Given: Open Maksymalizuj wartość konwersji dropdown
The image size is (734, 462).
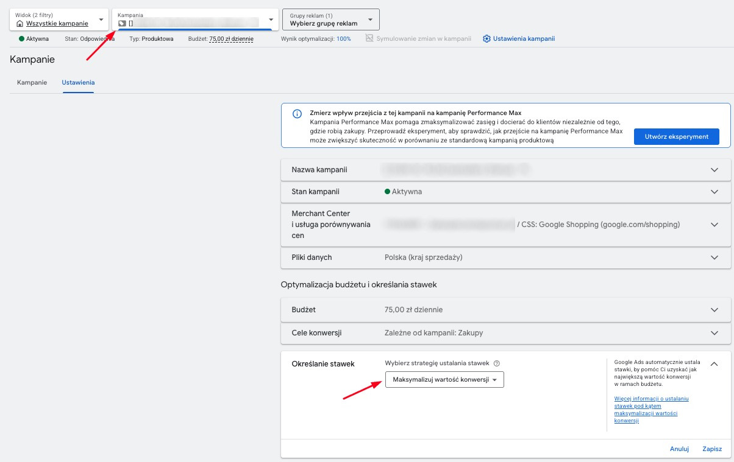Looking at the screenshot, I should tap(444, 380).
